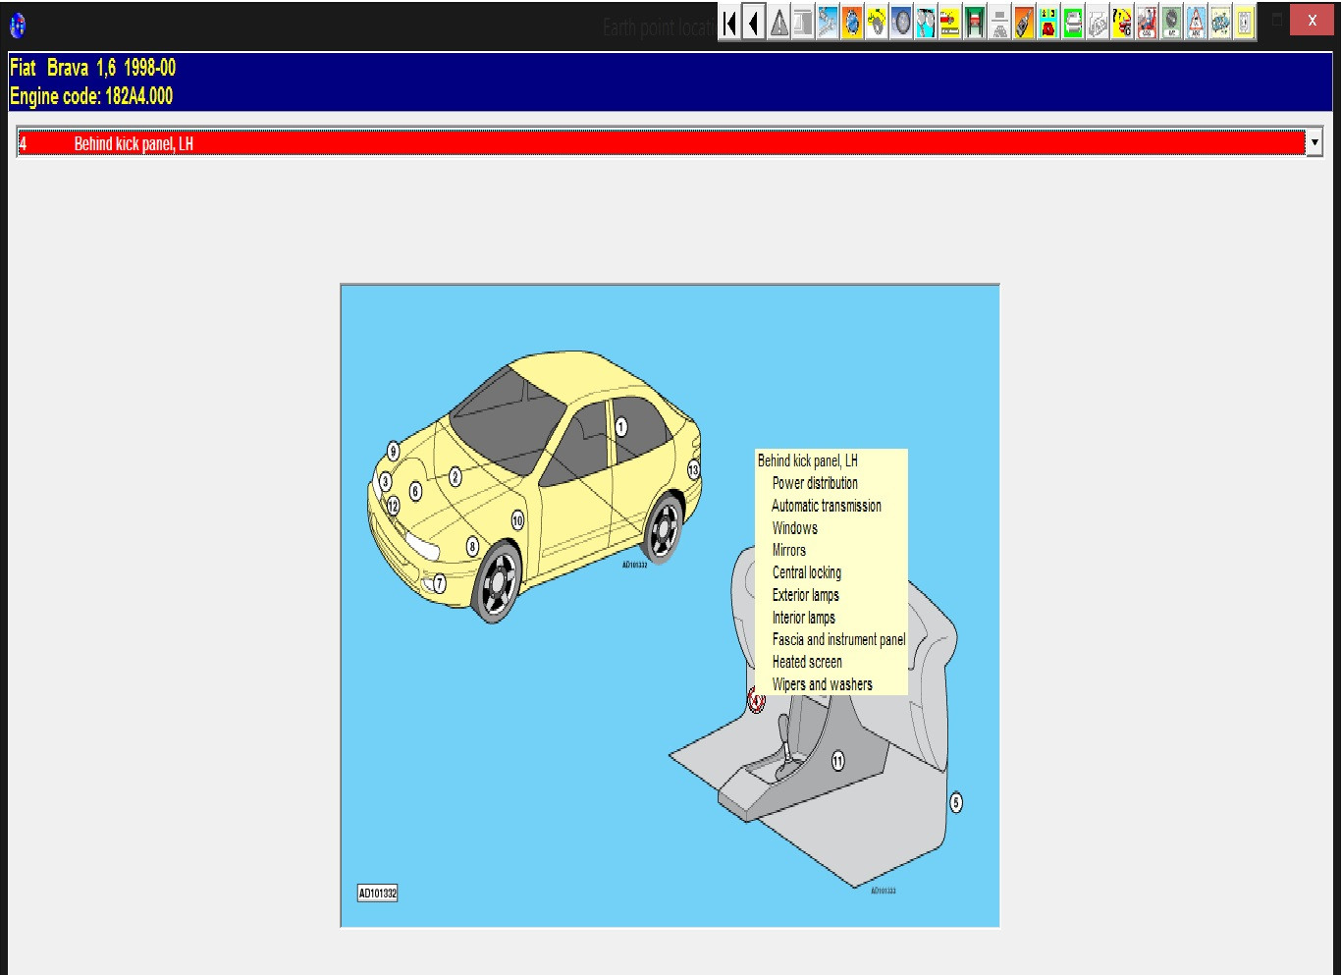Select earth point 1 on car window
Screen dimensions: 1341x975
coord(621,427)
